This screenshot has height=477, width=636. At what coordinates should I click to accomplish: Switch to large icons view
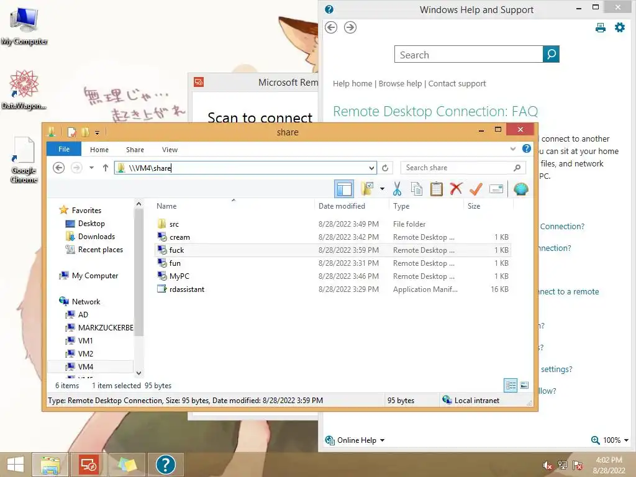(x=524, y=385)
